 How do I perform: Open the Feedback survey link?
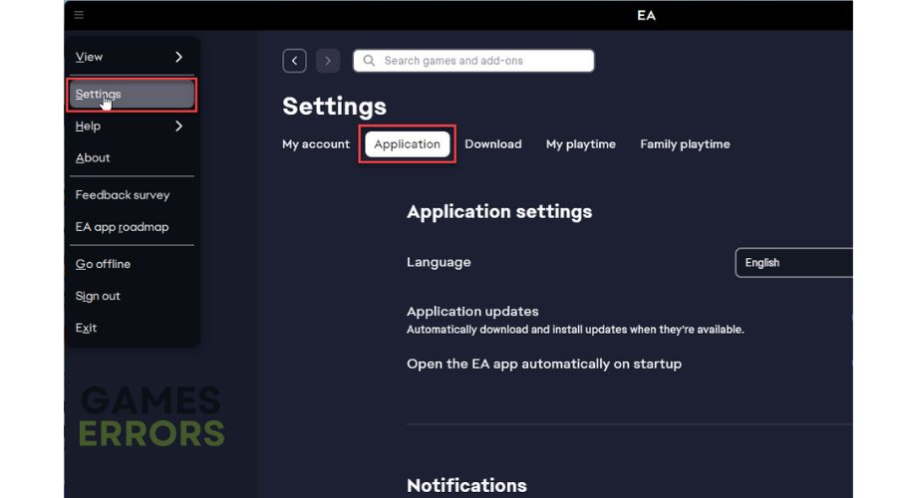(123, 195)
